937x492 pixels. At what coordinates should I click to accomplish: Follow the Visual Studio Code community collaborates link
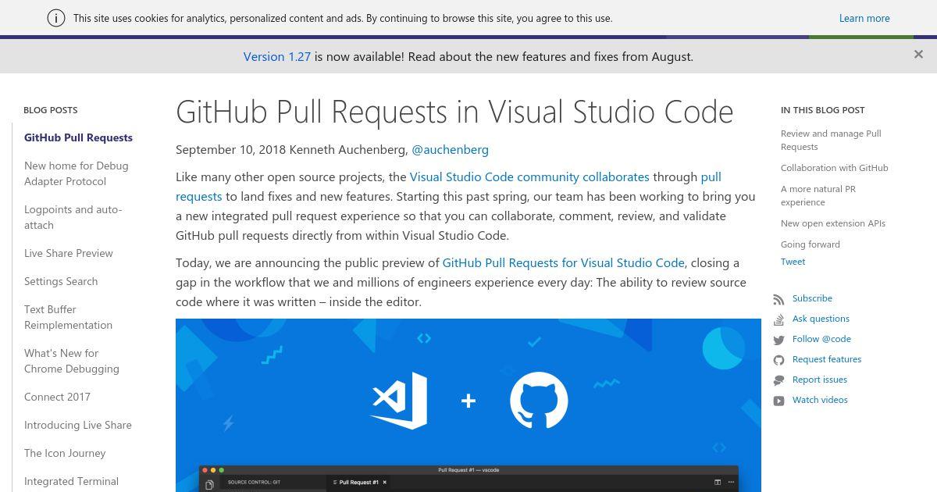tap(529, 176)
